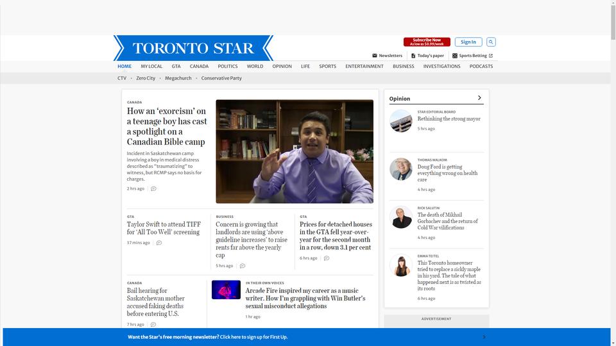This screenshot has height=346, width=616.
Task: Open MY LOCAL in the navigation
Action: click(x=151, y=66)
